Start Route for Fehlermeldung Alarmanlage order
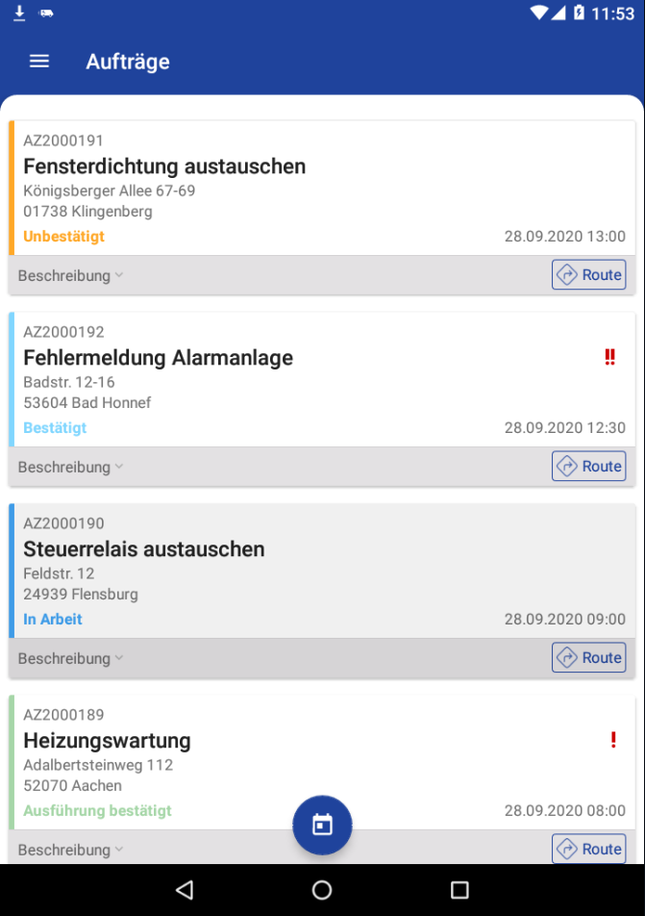Image resolution: width=645 pixels, height=916 pixels. click(588, 466)
